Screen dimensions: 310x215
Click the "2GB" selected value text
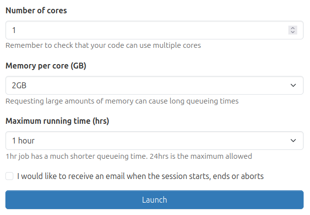tap(19, 85)
